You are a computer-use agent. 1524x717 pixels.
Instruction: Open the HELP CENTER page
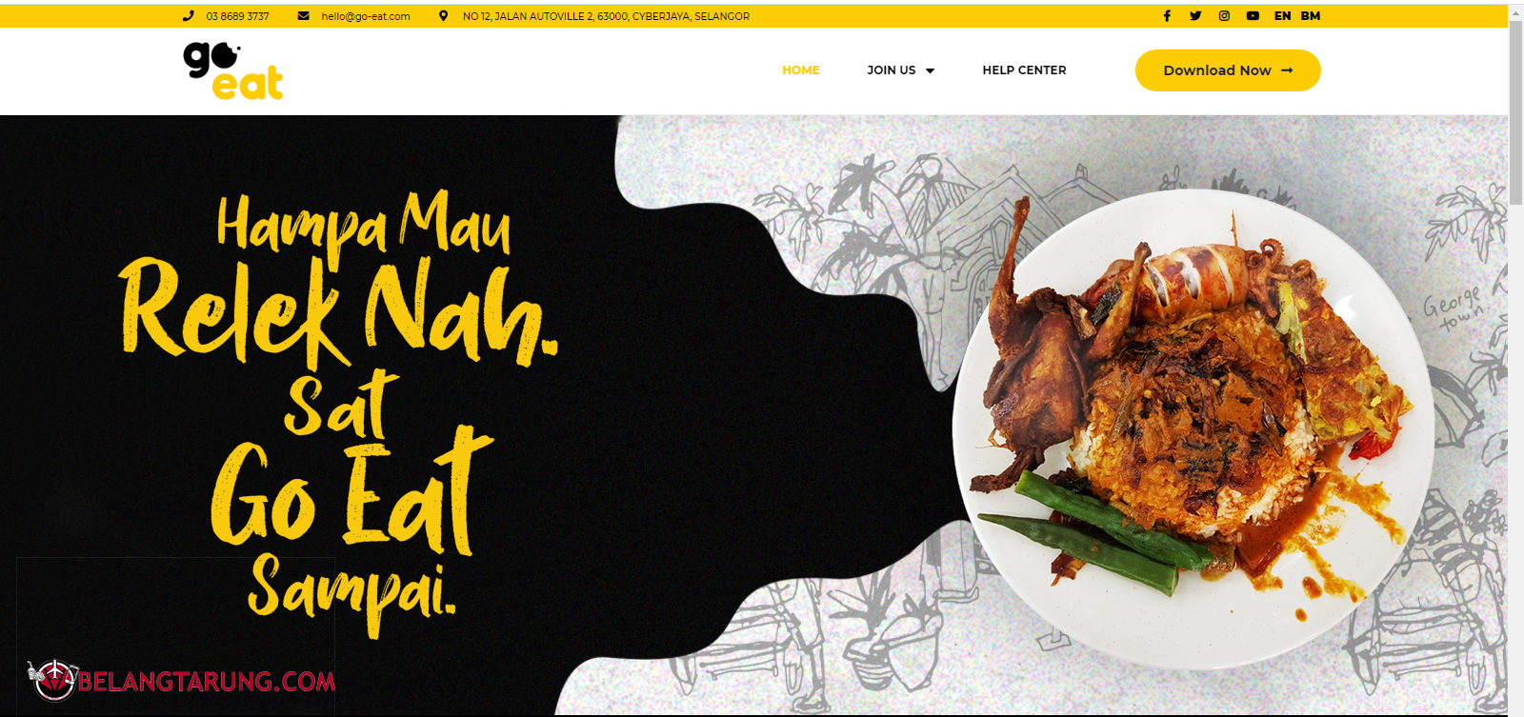click(x=1024, y=70)
